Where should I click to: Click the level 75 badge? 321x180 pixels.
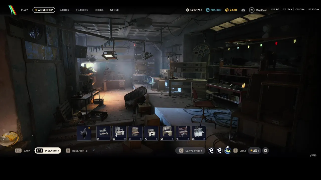[252, 10]
